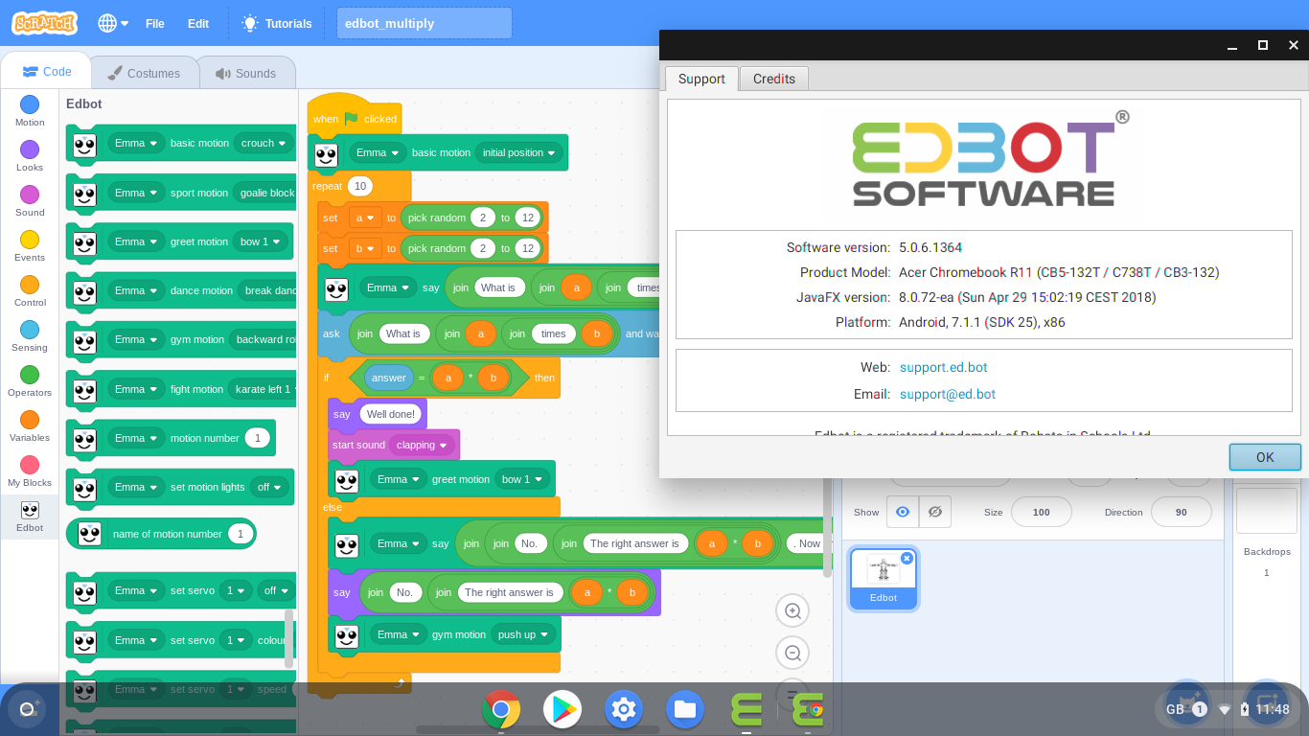
Task: Click the name of motion number reporter block
Action: (161, 534)
